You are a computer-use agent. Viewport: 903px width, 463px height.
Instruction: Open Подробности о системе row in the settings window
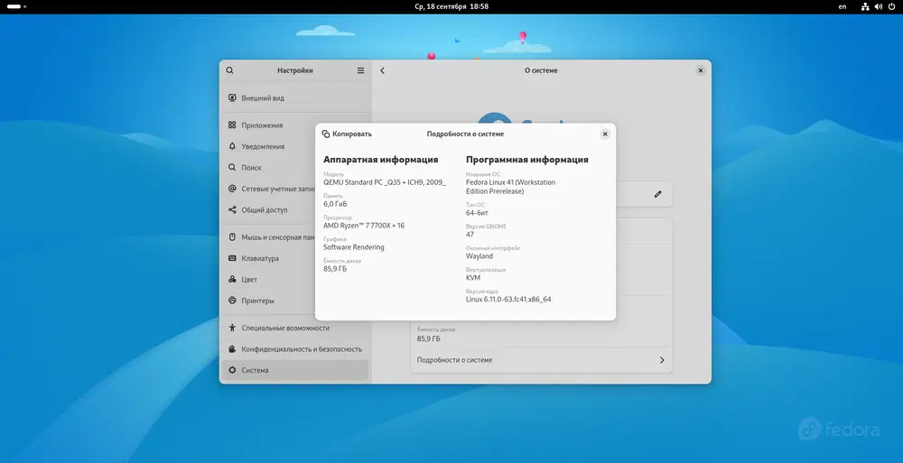541,360
